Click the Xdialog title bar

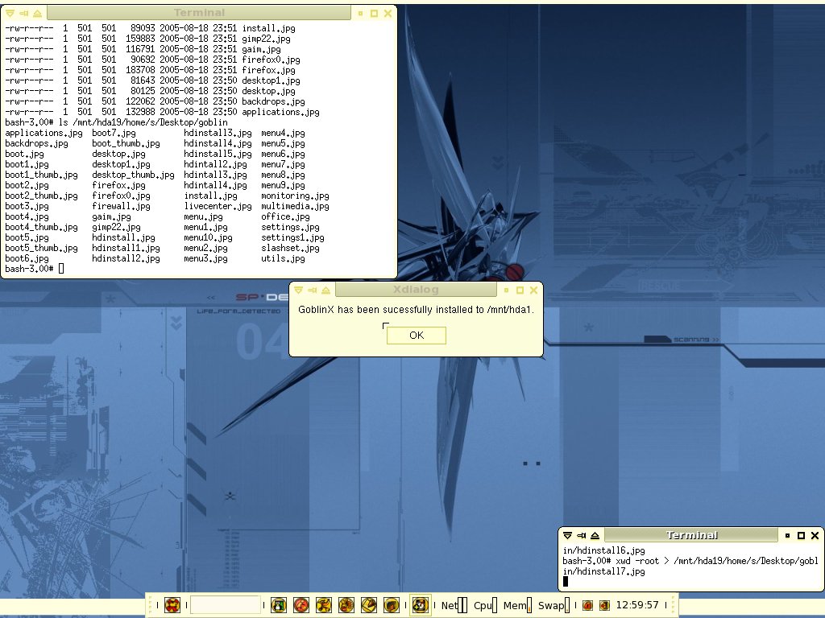416,290
